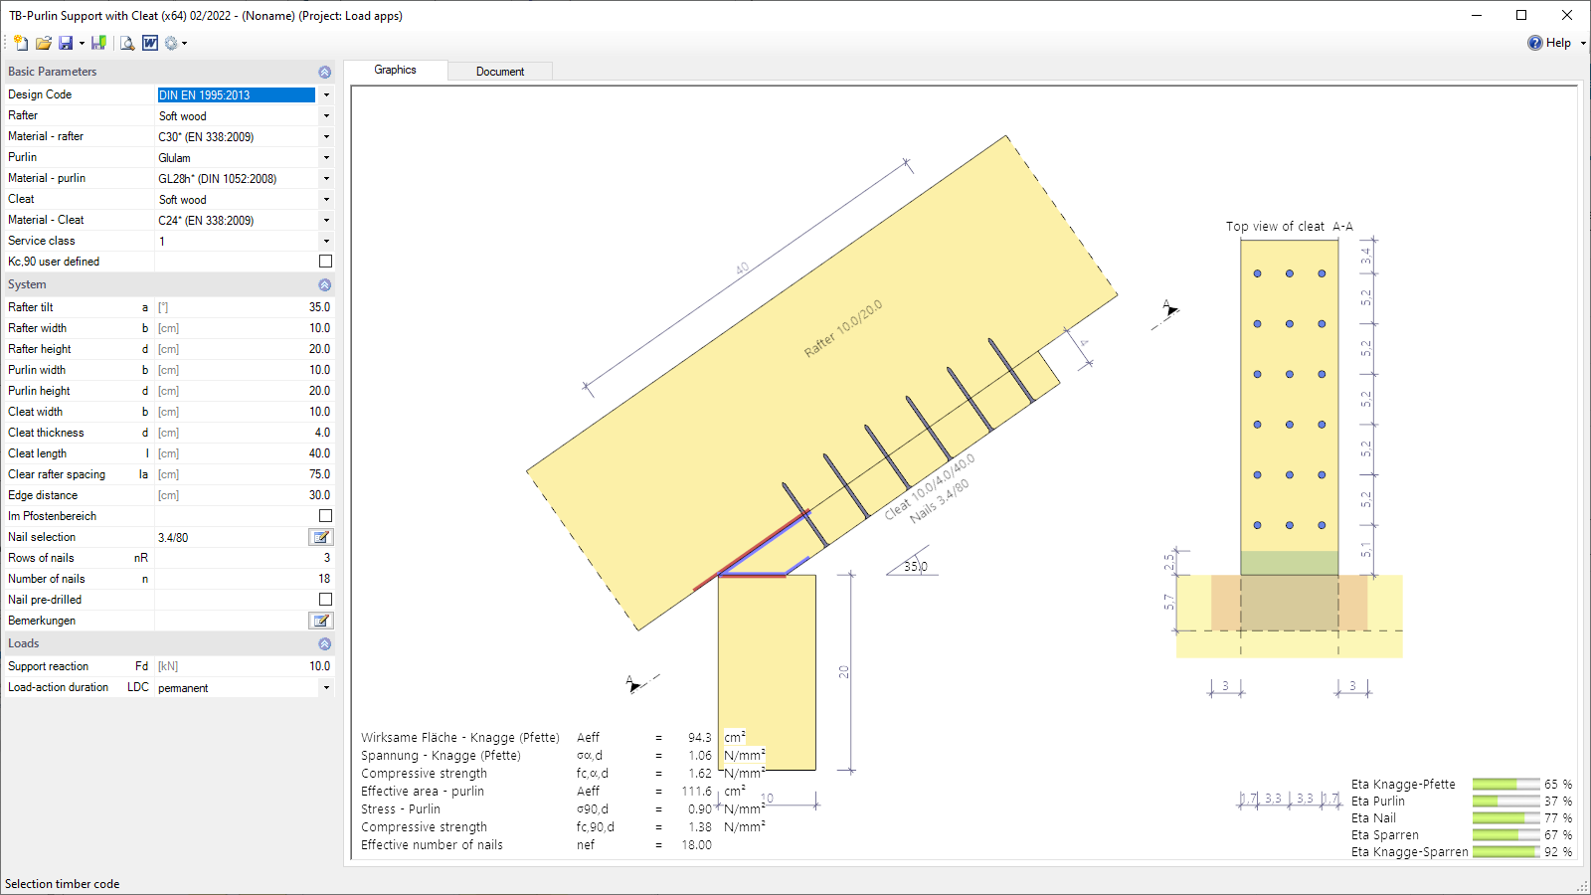The width and height of the screenshot is (1591, 895).
Task: Open the Help dropdown arrow
Action: 1583,44
